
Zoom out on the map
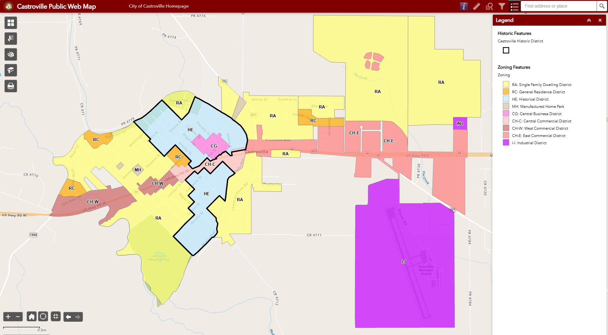coord(18,316)
